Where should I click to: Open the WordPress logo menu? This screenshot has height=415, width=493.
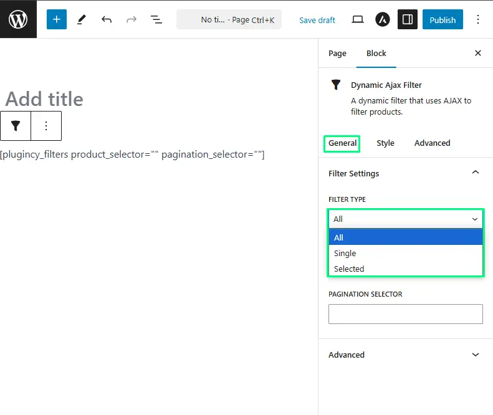[x=18, y=19]
